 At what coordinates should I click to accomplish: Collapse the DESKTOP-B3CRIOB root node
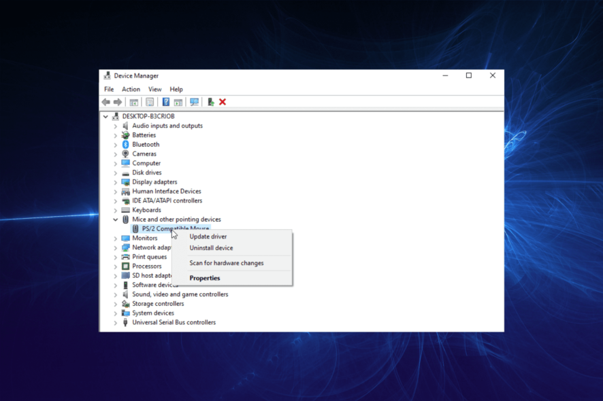105,116
